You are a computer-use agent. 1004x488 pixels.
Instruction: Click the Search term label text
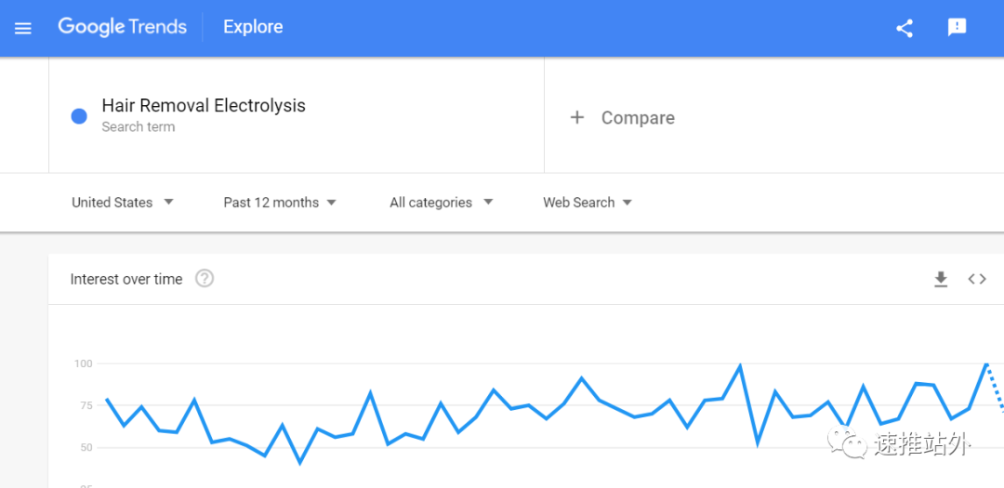(x=139, y=127)
